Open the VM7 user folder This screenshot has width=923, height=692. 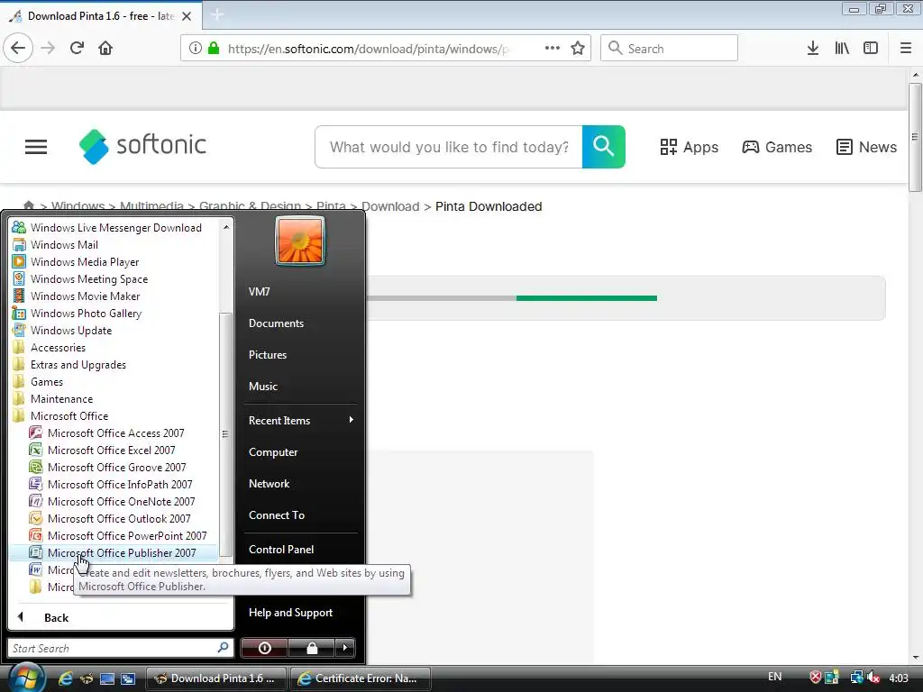(x=260, y=291)
